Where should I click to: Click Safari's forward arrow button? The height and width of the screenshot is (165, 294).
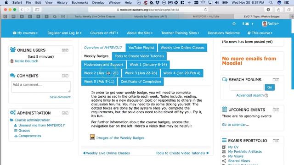click(28, 10)
